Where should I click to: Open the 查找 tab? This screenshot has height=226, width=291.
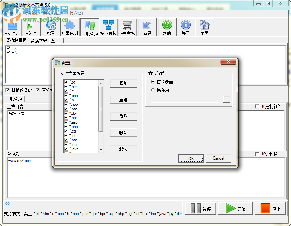click(55, 41)
